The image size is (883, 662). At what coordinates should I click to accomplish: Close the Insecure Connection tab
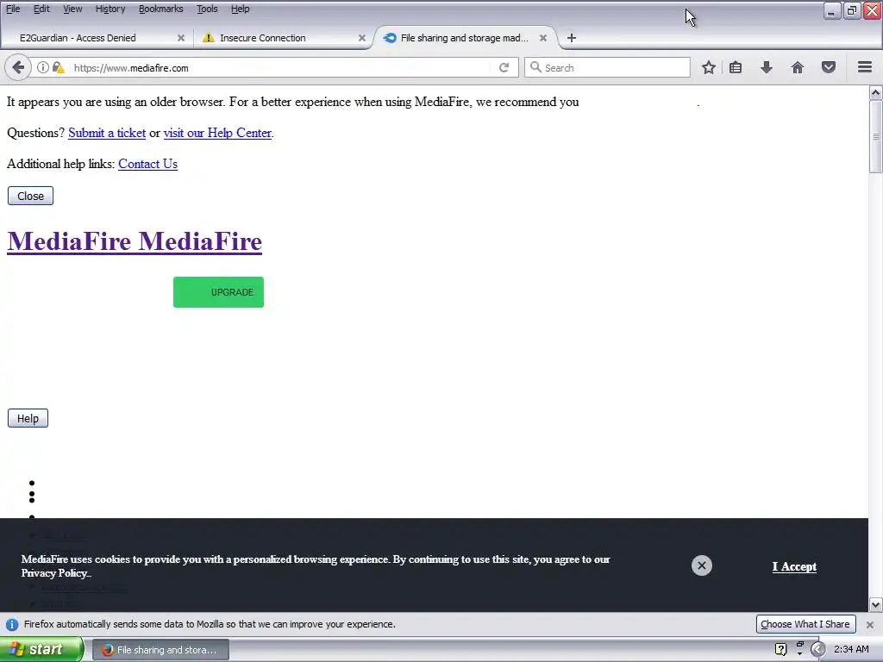[x=362, y=38]
